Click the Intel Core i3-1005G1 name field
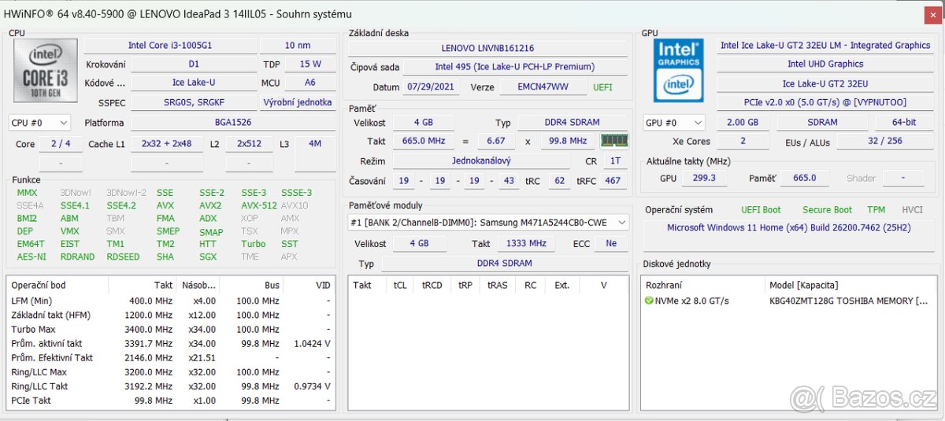The width and height of the screenshot is (945, 421). point(170,46)
